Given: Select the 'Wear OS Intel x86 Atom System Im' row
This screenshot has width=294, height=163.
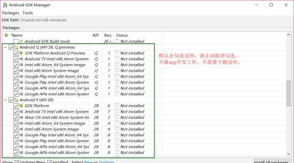Looking at the screenshot, I should [57, 117].
